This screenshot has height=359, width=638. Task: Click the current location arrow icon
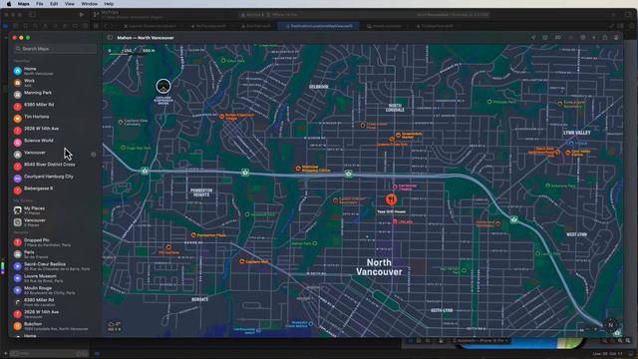click(x=533, y=38)
